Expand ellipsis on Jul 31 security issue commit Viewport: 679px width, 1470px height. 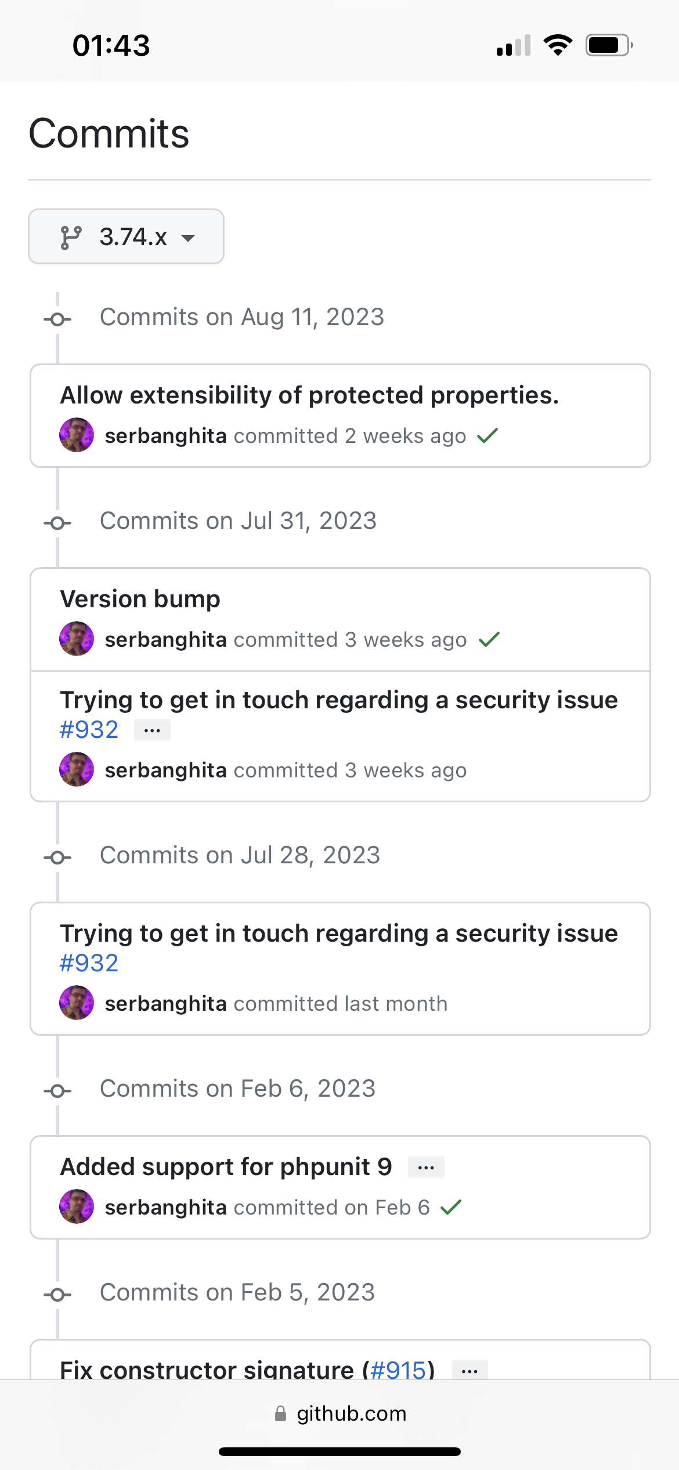152,730
